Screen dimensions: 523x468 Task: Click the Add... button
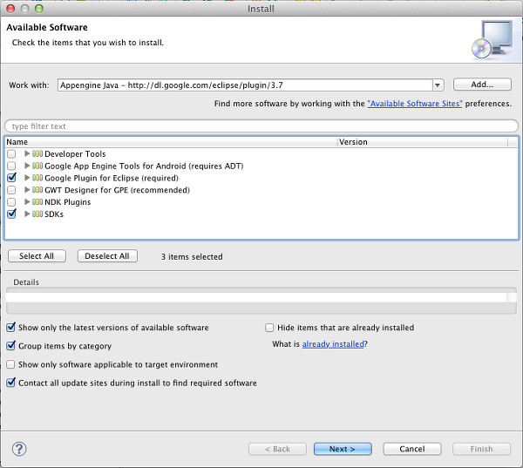pos(482,85)
